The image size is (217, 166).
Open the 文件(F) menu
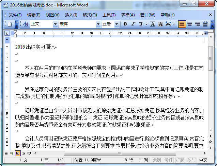[x=15, y=15]
